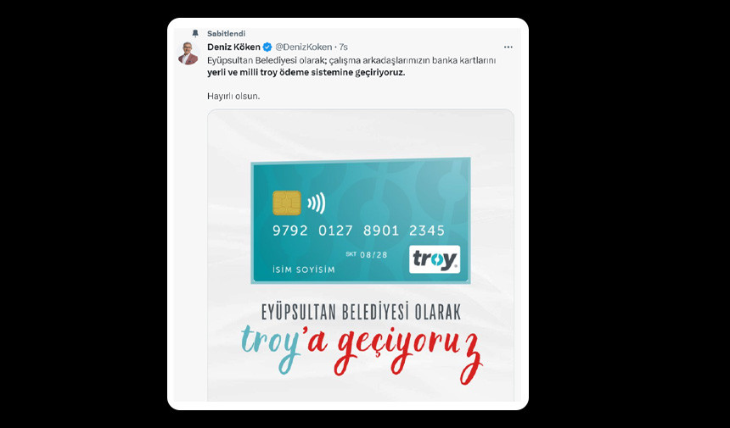Click the bold 'yerli ve milli troy' text
The image size is (730, 428).
242,73
